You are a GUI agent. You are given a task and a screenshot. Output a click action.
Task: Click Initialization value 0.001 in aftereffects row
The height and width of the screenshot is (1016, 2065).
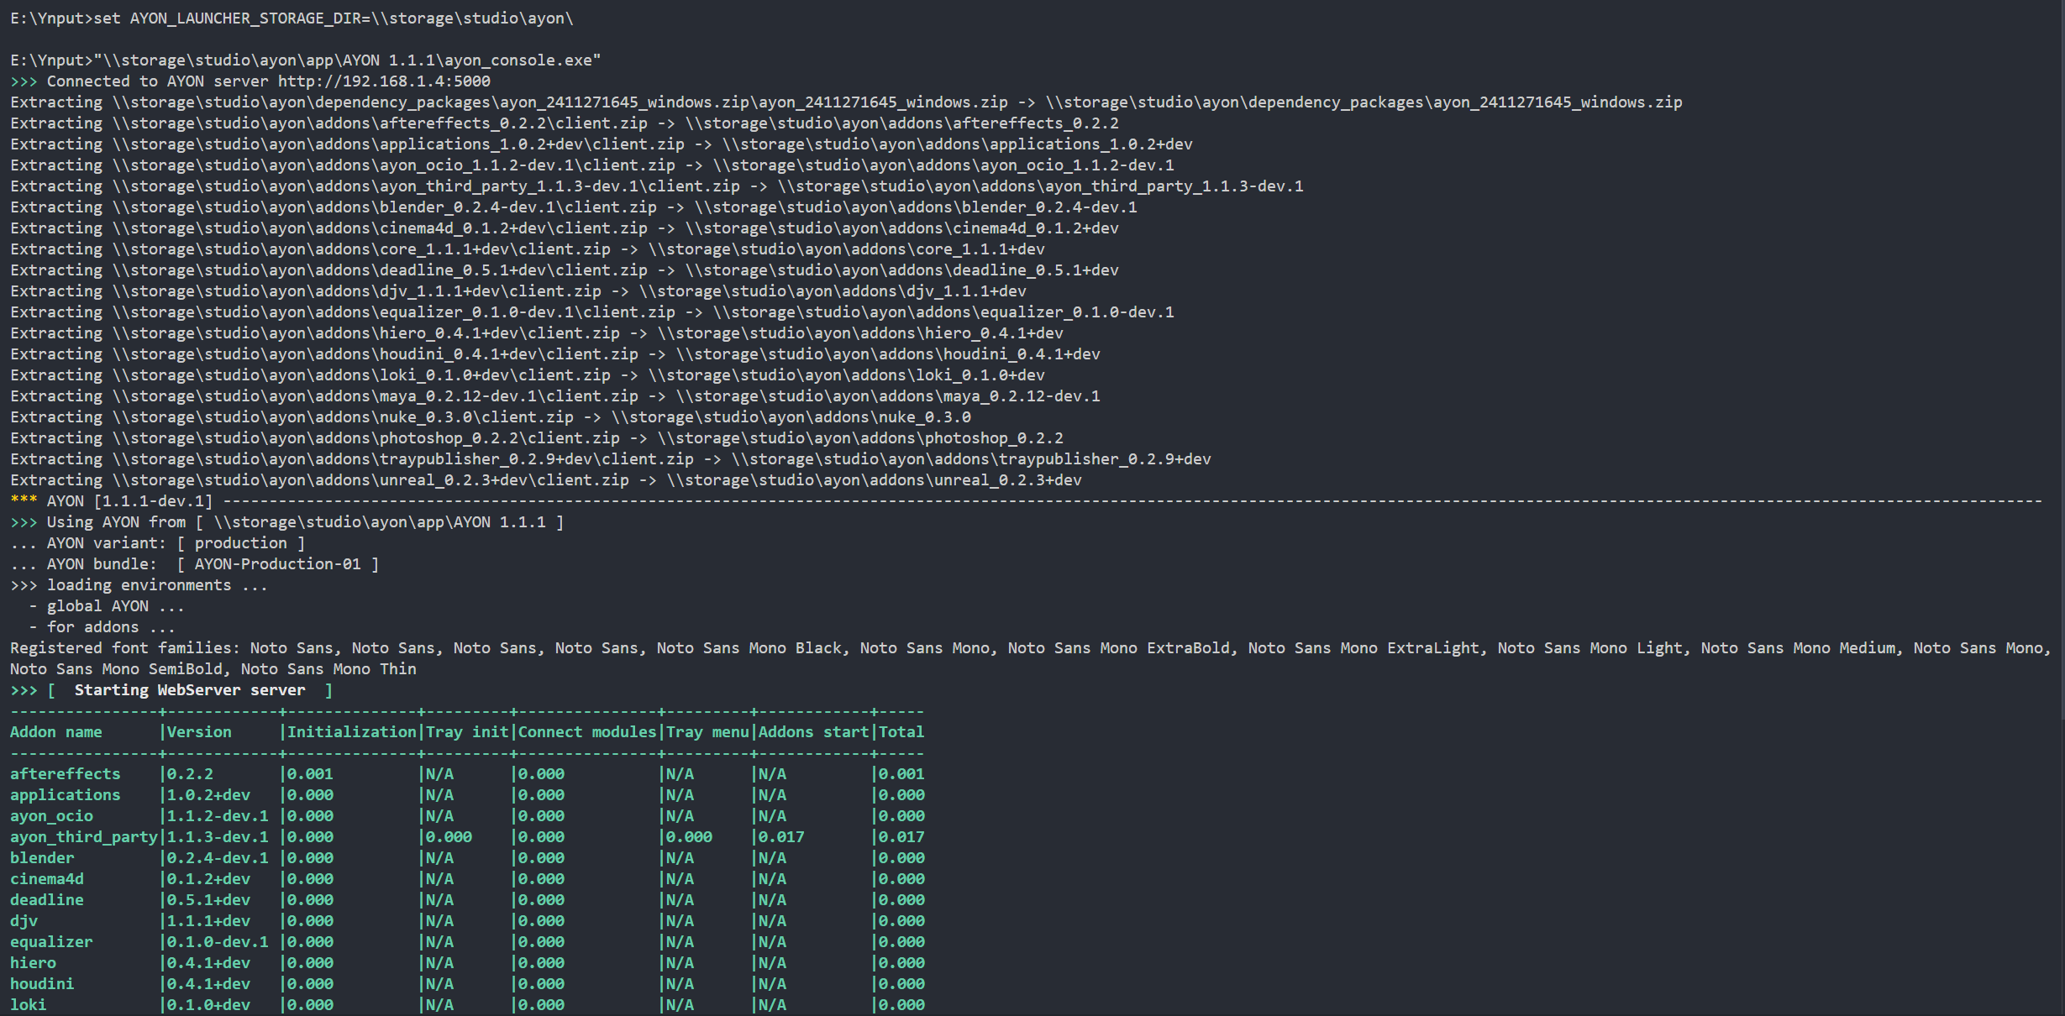[x=310, y=774]
